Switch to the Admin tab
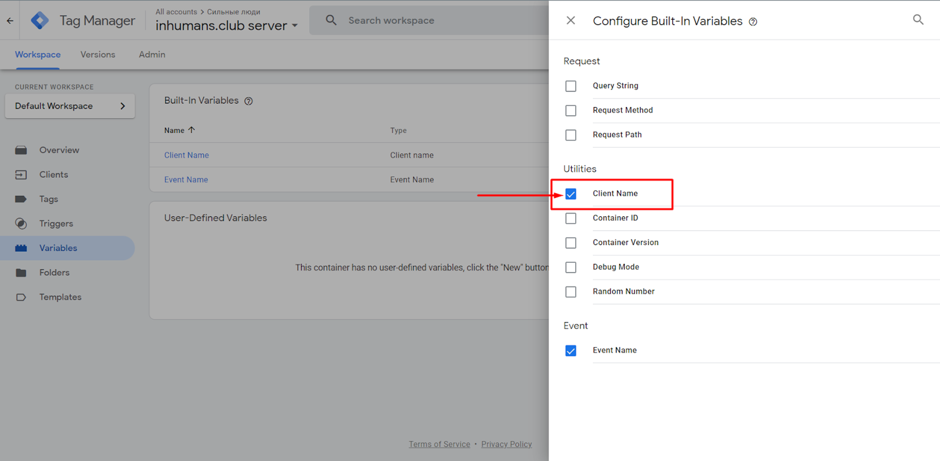Image resolution: width=940 pixels, height=461 pixels. 152,54
